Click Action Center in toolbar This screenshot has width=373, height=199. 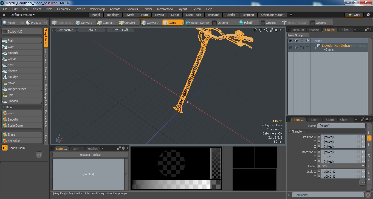tap(197, 23)
